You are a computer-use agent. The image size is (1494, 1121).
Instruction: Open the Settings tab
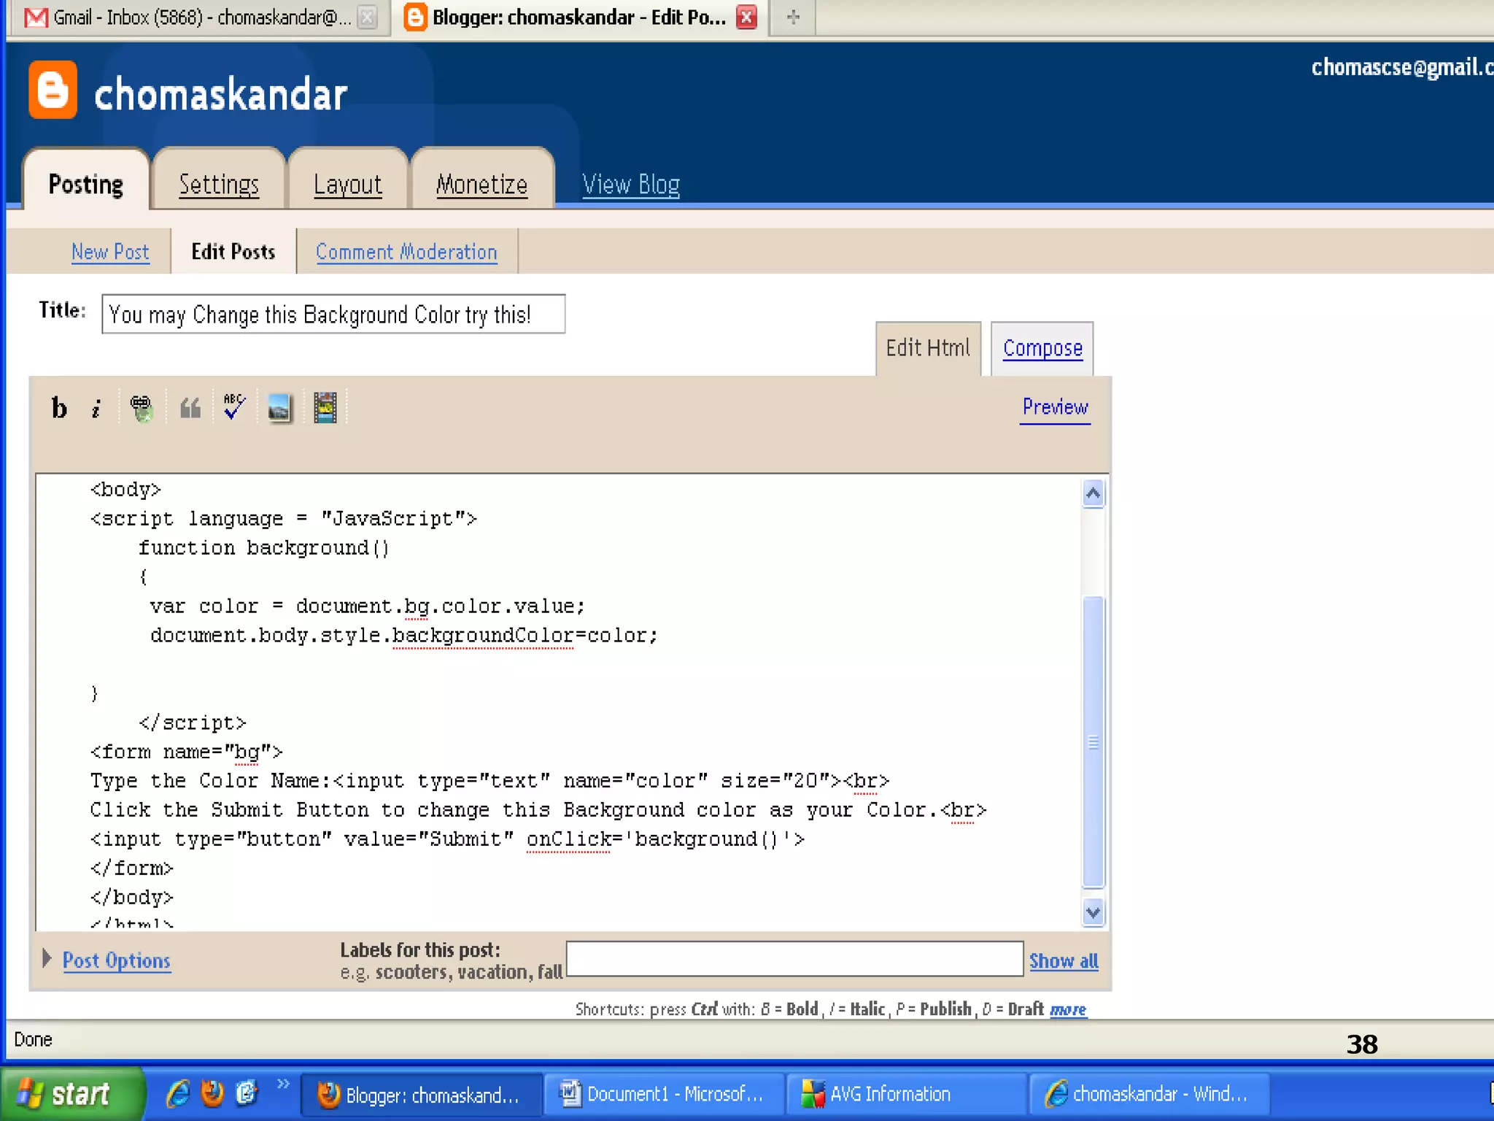point(219,185)
